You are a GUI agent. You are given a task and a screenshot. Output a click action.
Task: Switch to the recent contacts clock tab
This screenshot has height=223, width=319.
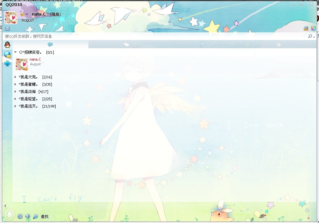[x=278, y=44]
